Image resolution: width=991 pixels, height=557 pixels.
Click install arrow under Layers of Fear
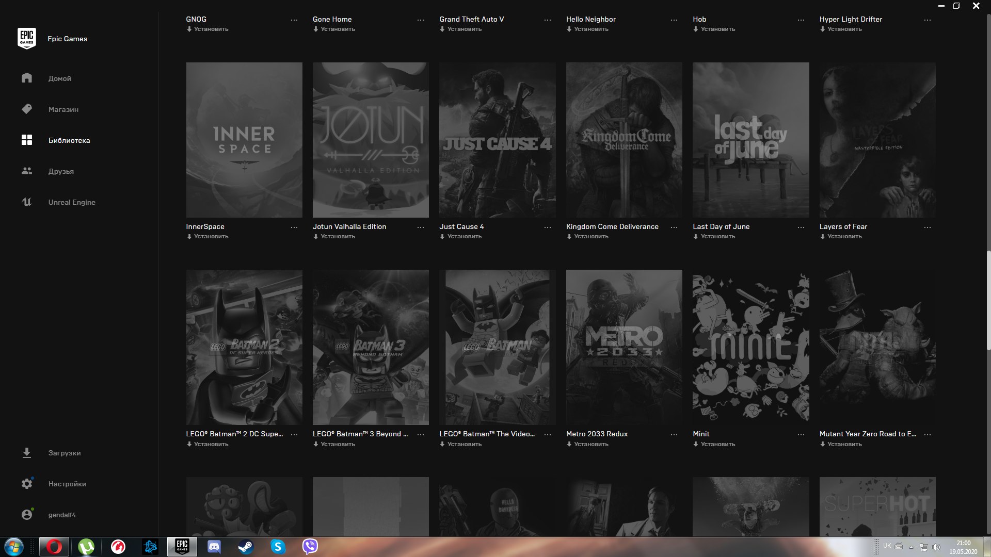[x=822, y=237]
